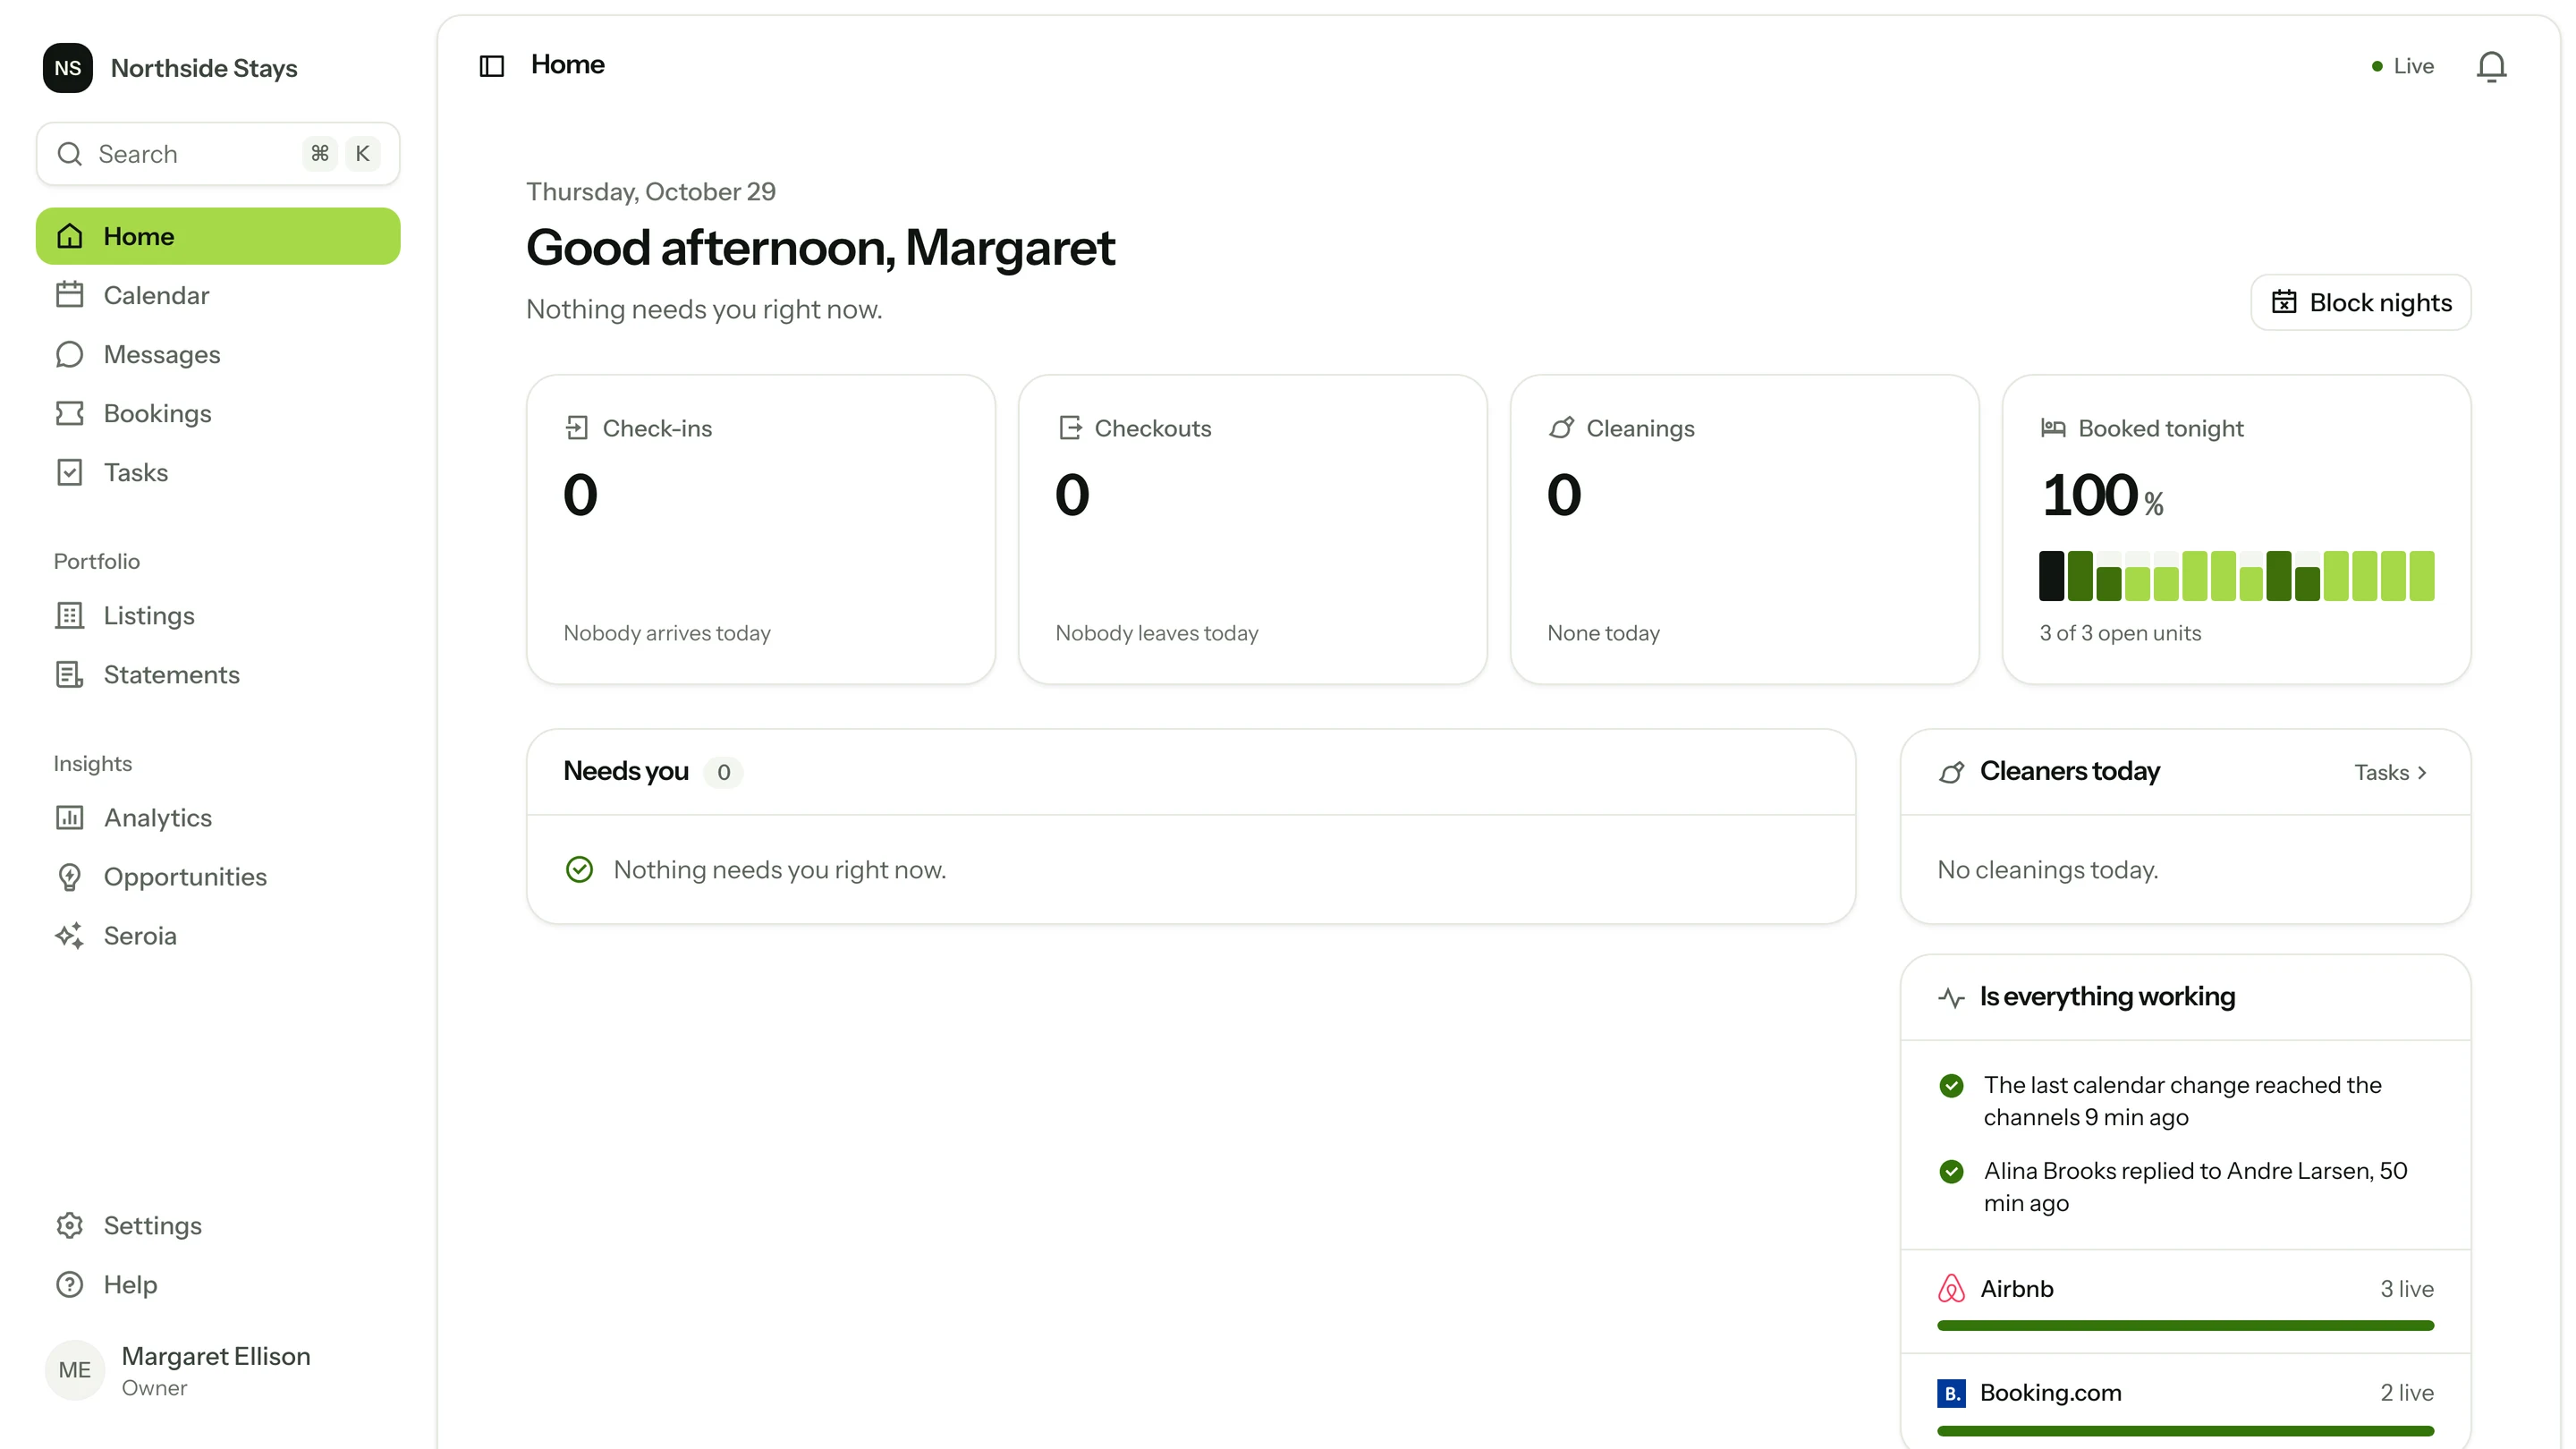
Task: Click "3 live" next to Airbnb
Action: 2406,1288
